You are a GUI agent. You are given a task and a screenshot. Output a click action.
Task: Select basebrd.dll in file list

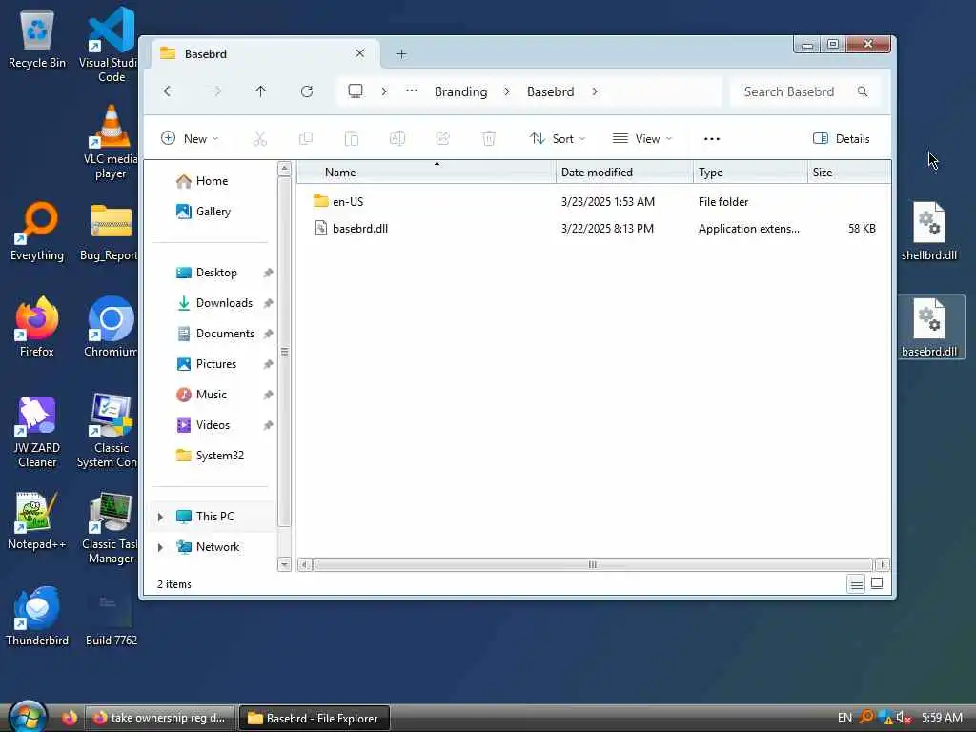pyautogui.click(x=595, y=229)
